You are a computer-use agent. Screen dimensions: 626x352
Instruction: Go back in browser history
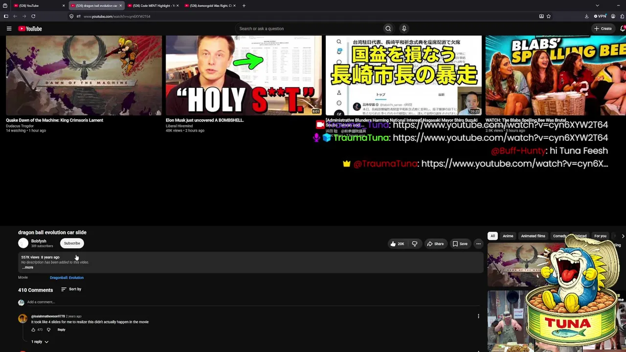point(15,16)
